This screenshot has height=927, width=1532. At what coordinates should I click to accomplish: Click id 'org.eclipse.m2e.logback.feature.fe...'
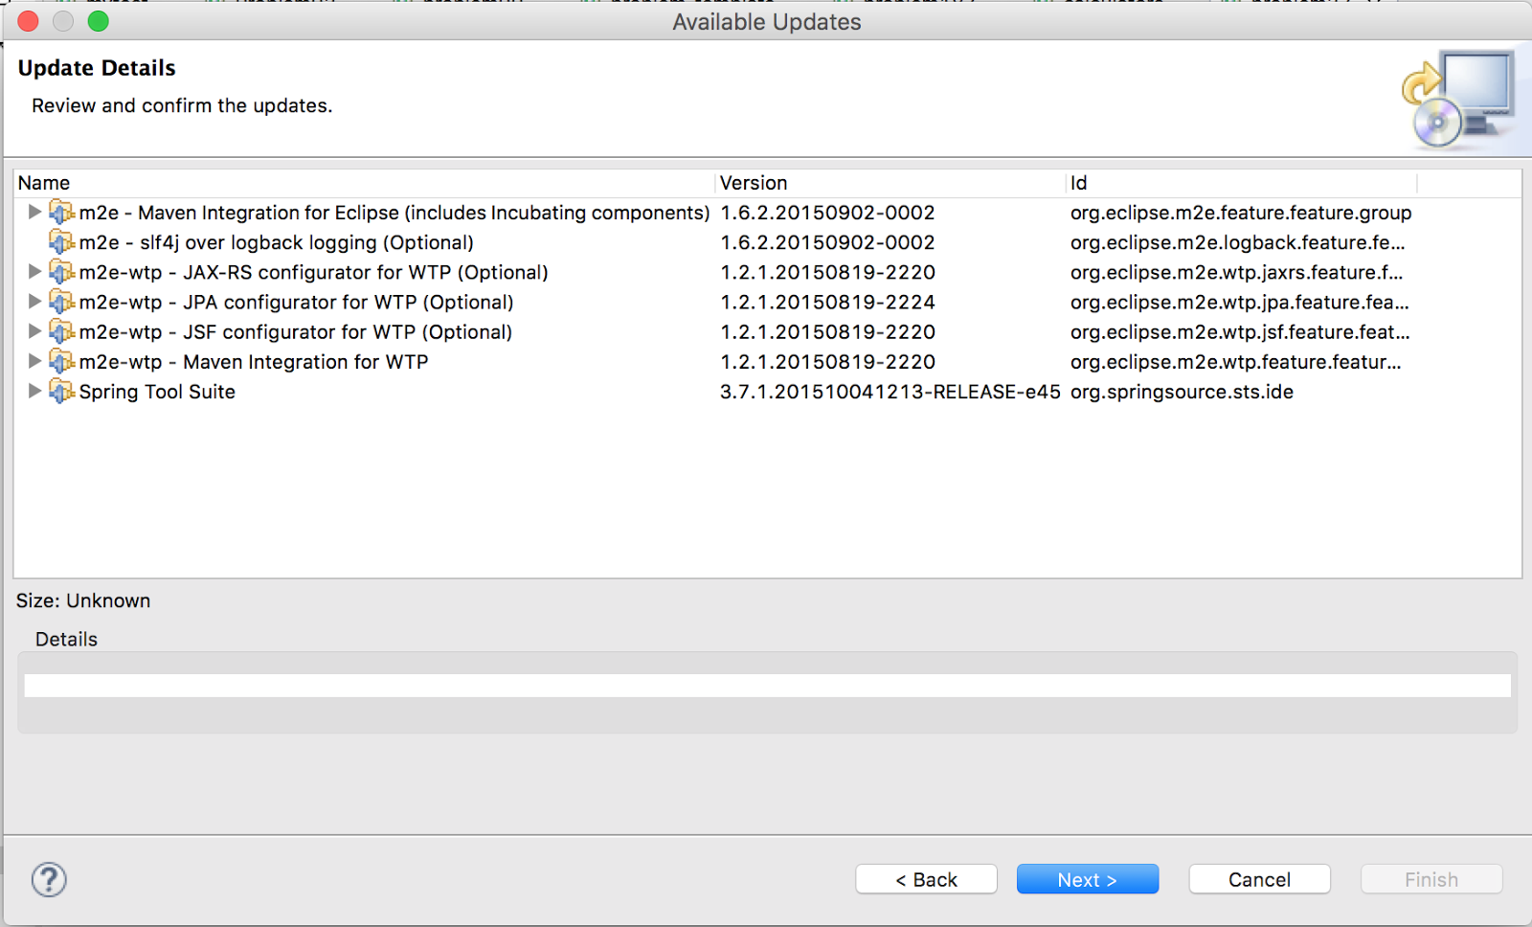(1237, 242)
